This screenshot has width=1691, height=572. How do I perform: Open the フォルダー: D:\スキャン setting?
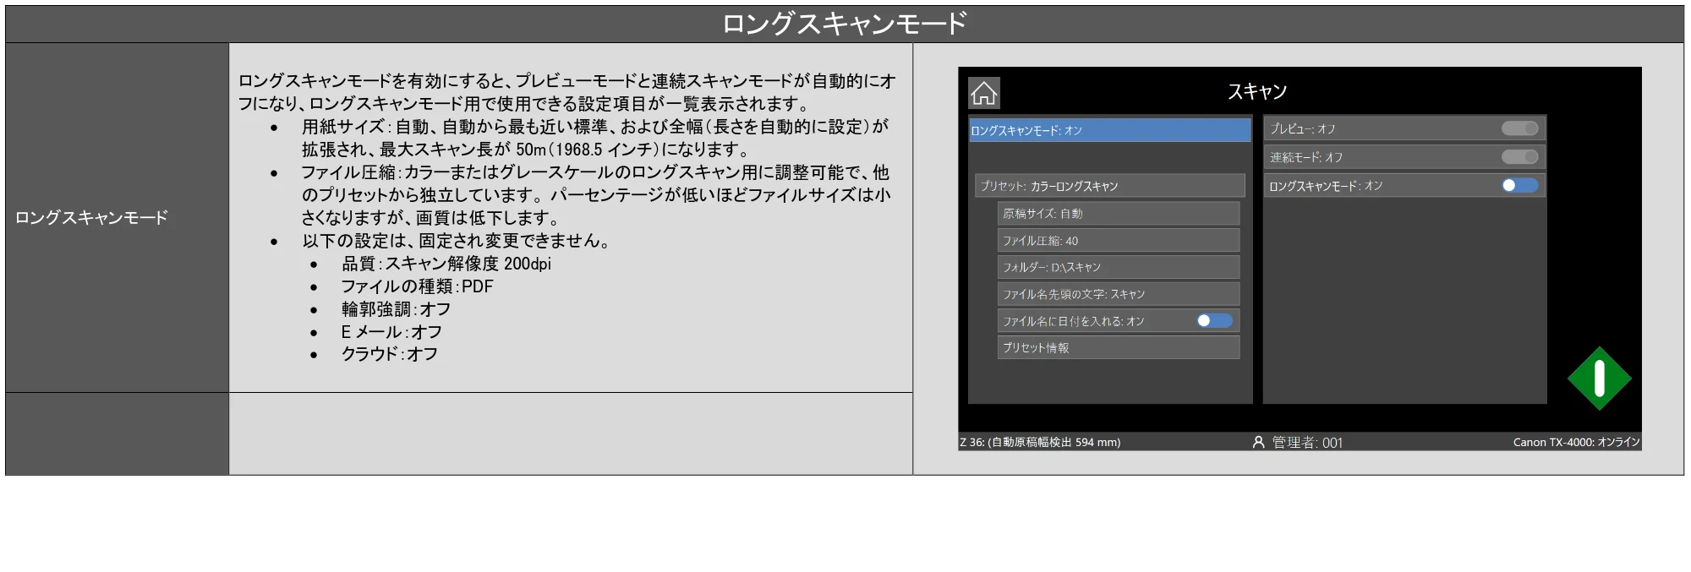coord(1118,267)
